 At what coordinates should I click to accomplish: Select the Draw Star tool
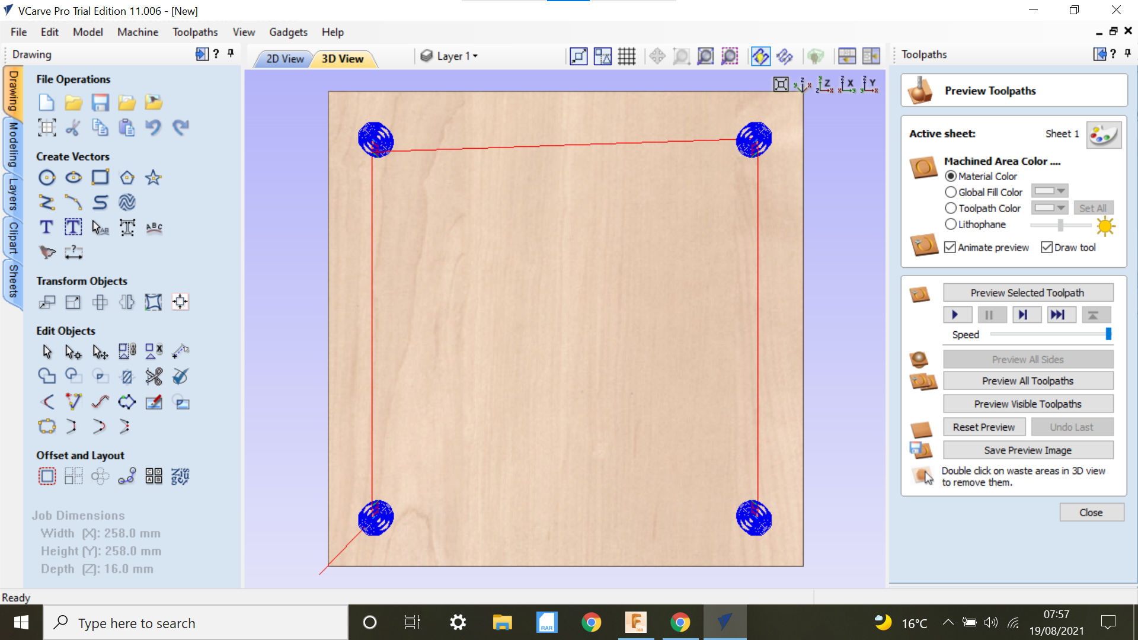tap(154, 176)
